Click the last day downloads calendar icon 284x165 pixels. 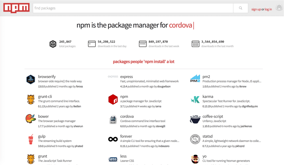pyautogui.click(x=92, y=44)
